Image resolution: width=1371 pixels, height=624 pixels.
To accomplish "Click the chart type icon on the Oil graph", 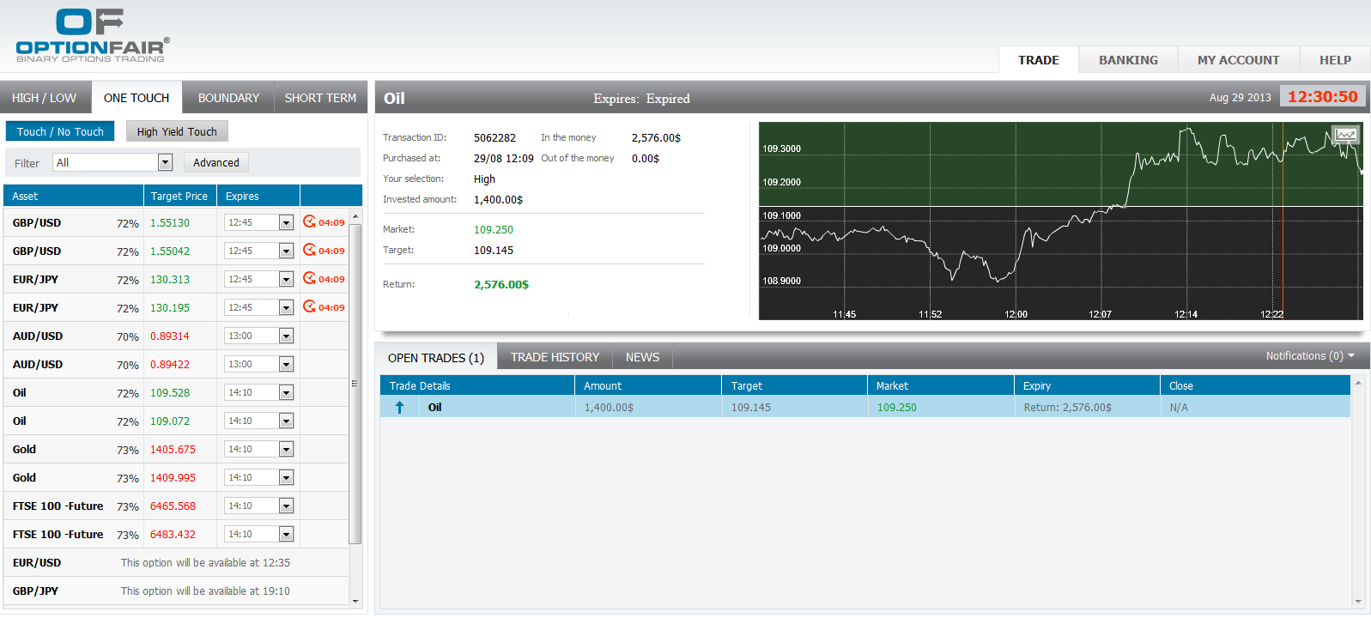I will [1345, 135].
